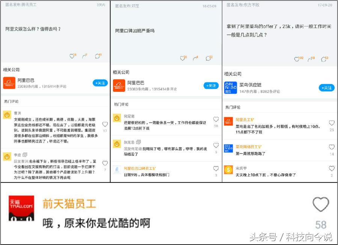Open comment bubble on the 菜鸟offer post
Image resolution: width=338 pixels, height=245 pixels.
[x=324, y=59]
